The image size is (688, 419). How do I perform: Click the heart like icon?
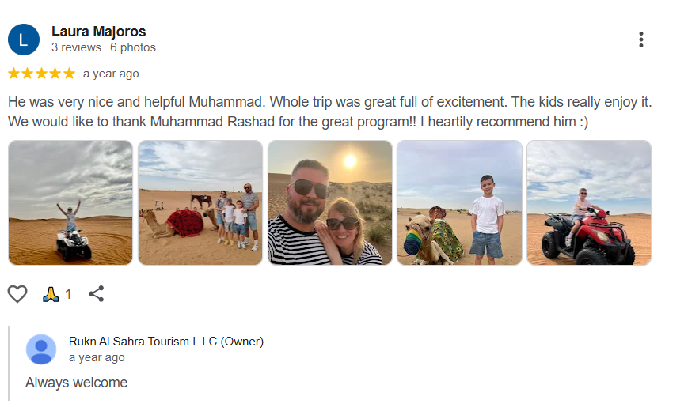tap(17, 294)
